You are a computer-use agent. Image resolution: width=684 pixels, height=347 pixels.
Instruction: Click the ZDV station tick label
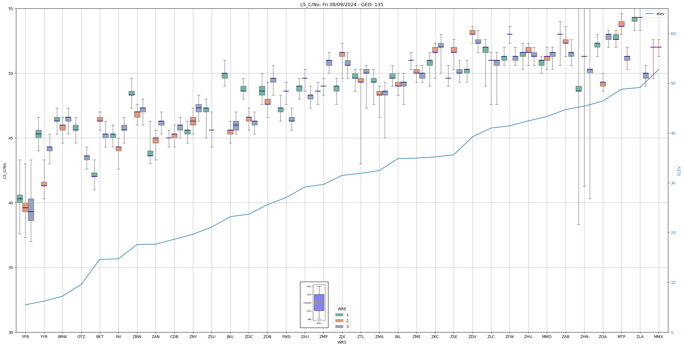tap(472, 337)
